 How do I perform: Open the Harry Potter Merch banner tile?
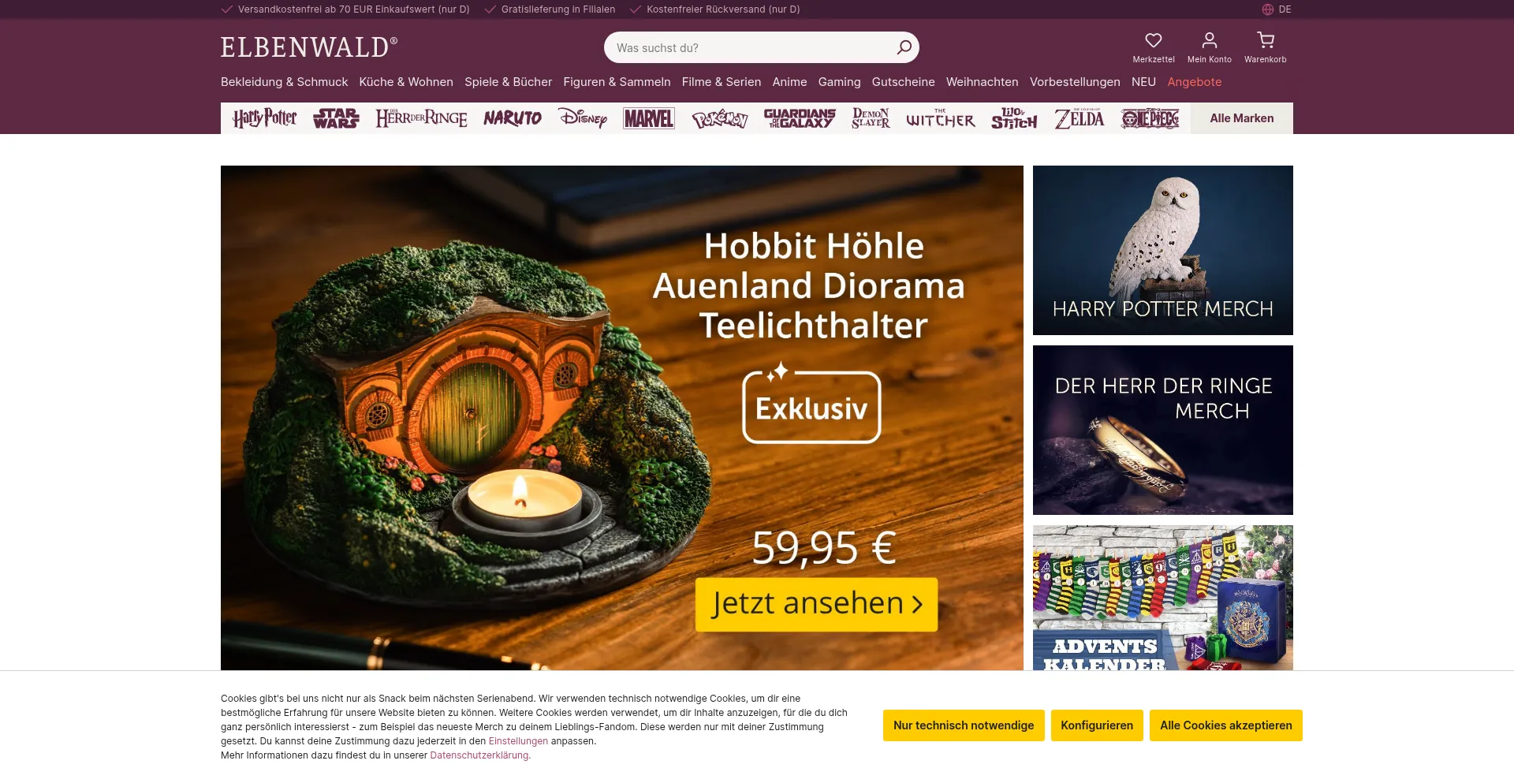[1162, 250]
